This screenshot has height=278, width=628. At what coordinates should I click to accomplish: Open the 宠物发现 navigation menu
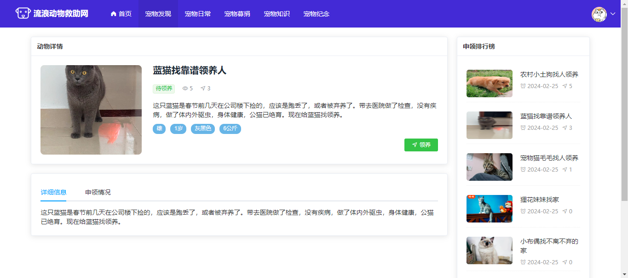tap(158, 14)
